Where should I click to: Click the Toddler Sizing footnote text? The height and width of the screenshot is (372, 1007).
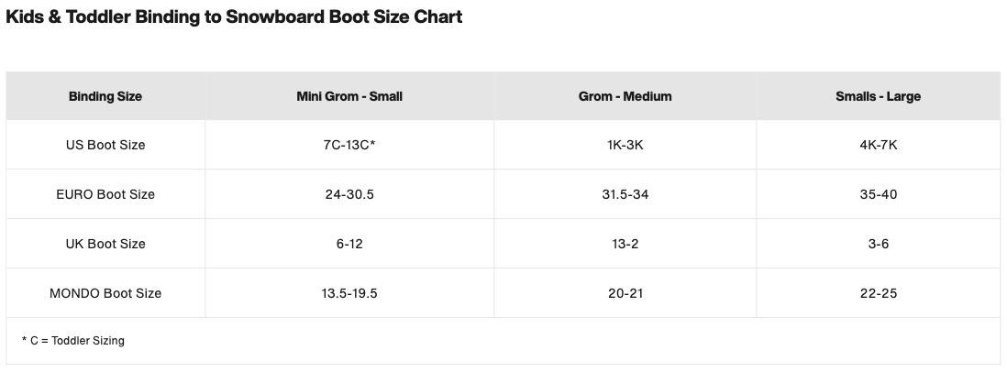coord(72,341)
